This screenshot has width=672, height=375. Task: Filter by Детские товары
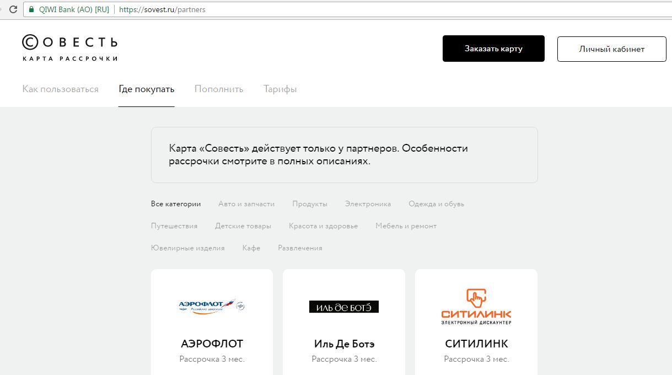coord(243,226)
